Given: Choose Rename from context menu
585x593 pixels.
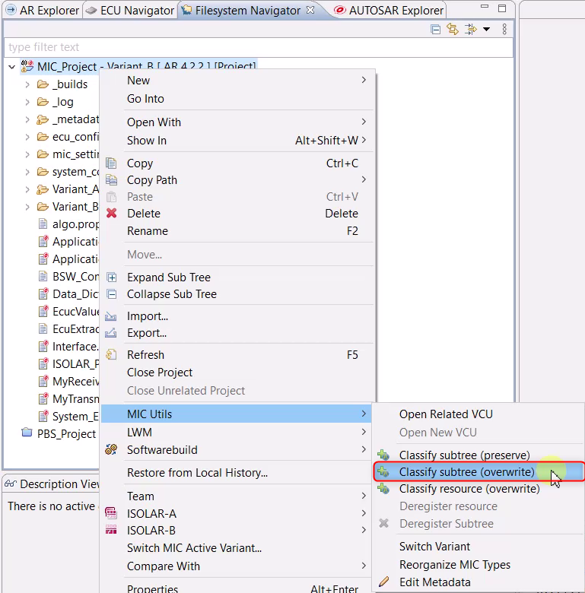Looking at the screenshot, I should point(239,230).
